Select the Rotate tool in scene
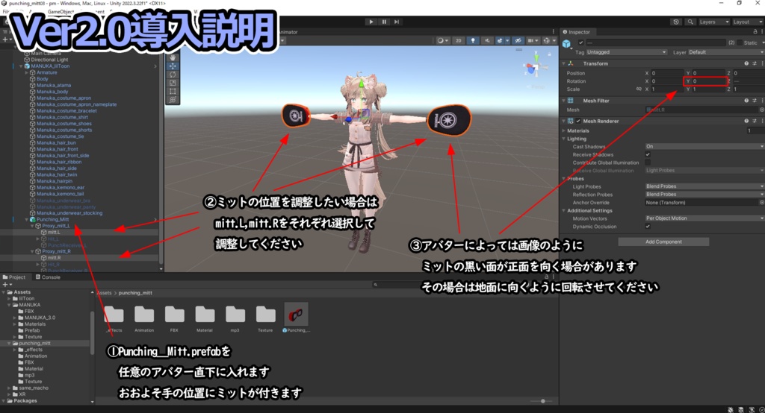This screenshot has width=765, height=413. [173, 75]
